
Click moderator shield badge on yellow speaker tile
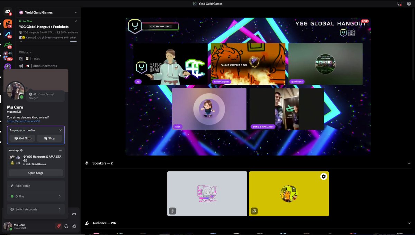323,176
